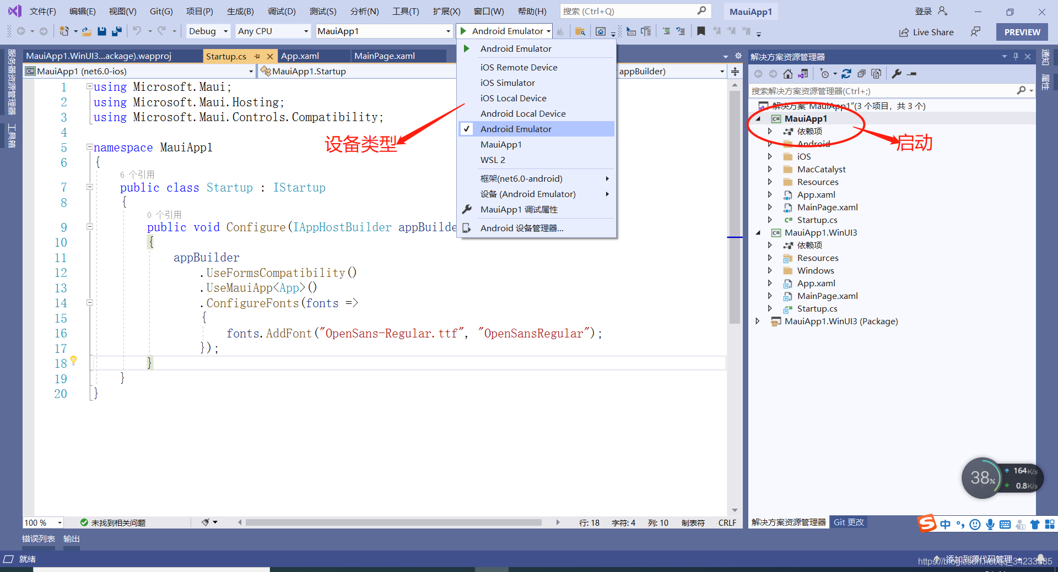1058x572 pixels.
Task: Switch to the Git 更改 tab
Action: tap(849, 522)
